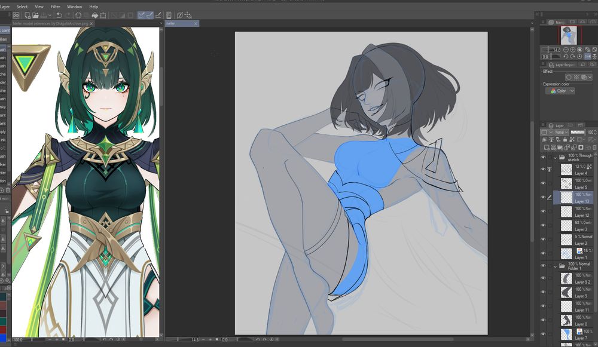Toggle Snap to grid icon
Image resolution: width=598 pixels, height=347 pixels.
click(x=158, y=16)
